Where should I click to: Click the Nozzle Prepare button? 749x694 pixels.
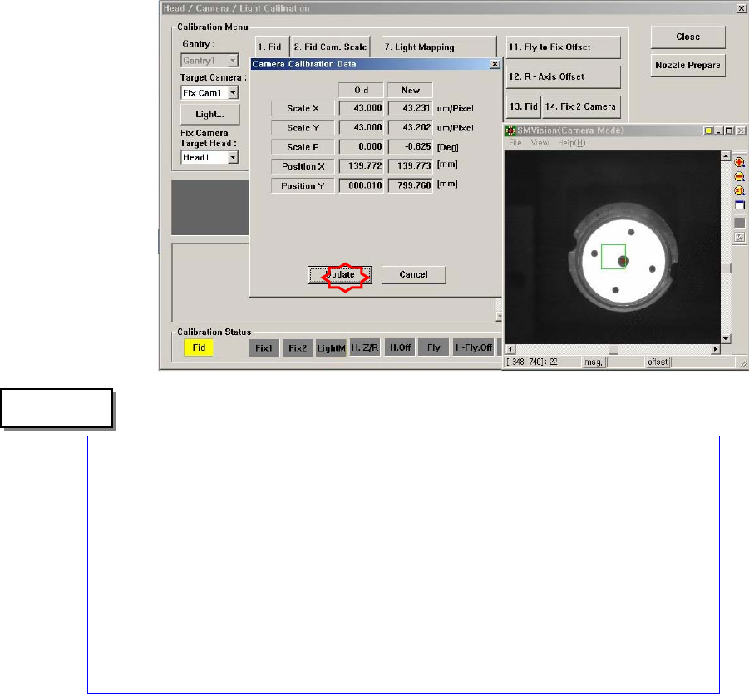687,65
